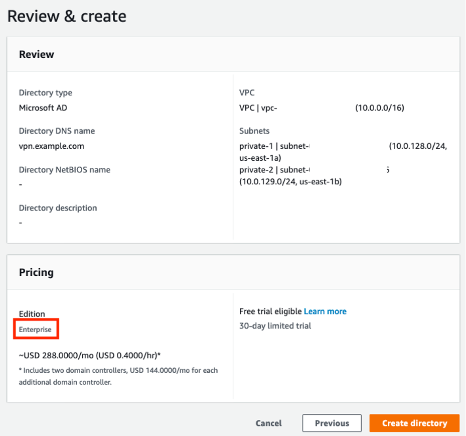Select the Subnets heading

tap(253, 131)
